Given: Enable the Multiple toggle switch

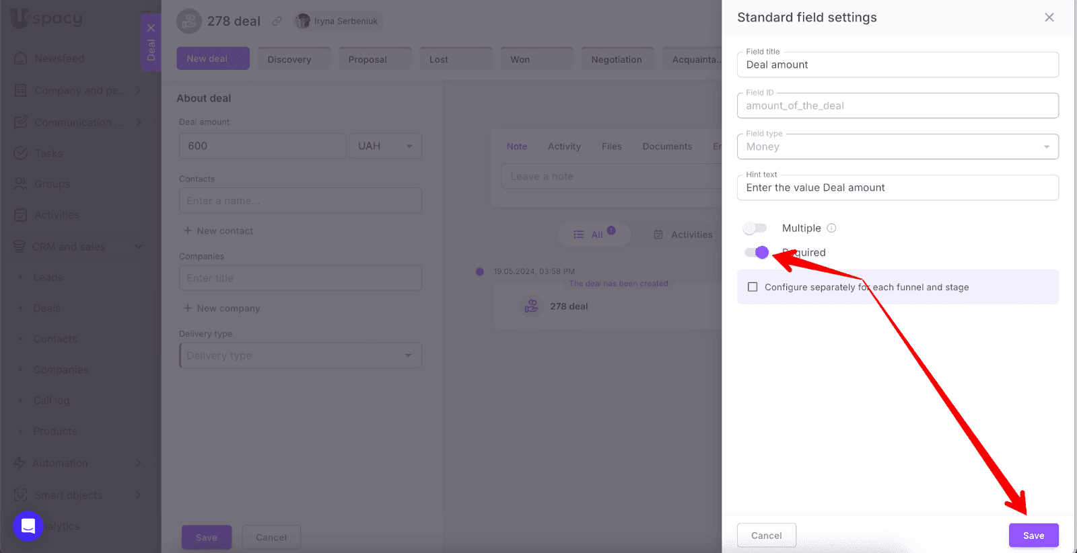Looking at the screenshot, I should [755, 228].
